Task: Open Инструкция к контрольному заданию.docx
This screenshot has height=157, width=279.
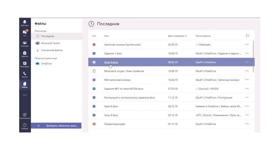Action: pos(129,98)
